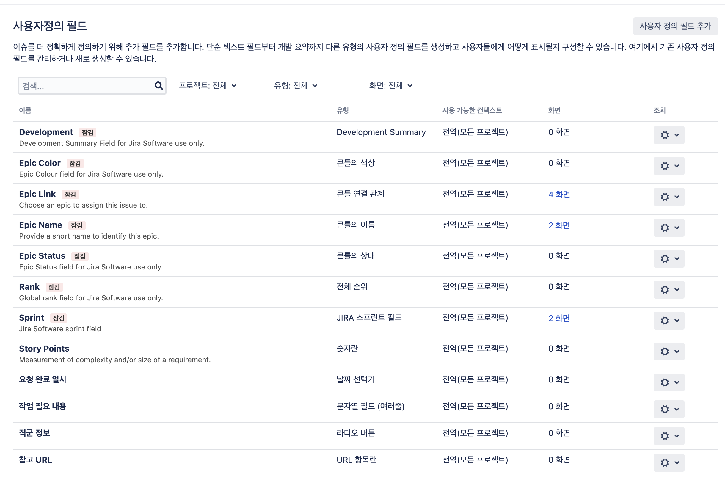Open the 2 화면 link for Epic Name
The height and width of the screenshot is (483, 725).
(x=559, y=225)
